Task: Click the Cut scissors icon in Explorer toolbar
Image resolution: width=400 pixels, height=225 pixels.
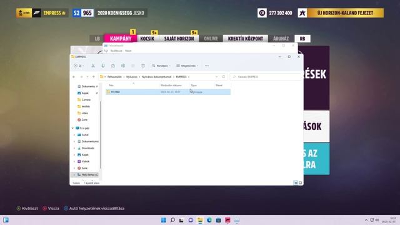Action: coord(93,66)
